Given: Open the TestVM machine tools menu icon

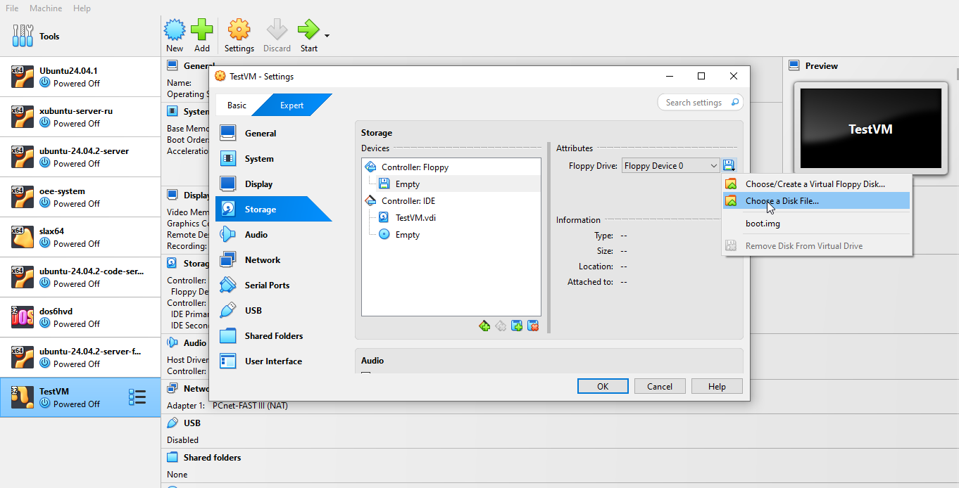Looking at the screenshot, I should [137, 397].
